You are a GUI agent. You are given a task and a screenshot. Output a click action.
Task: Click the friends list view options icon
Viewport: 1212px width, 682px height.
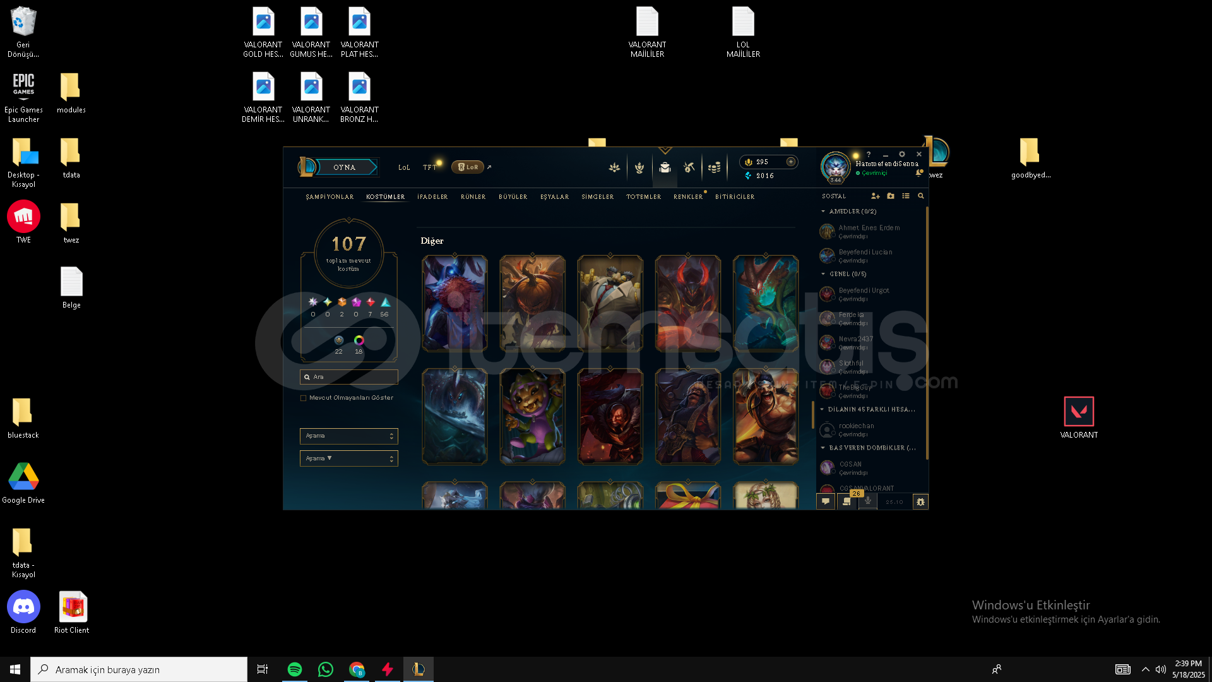(906, 196)
